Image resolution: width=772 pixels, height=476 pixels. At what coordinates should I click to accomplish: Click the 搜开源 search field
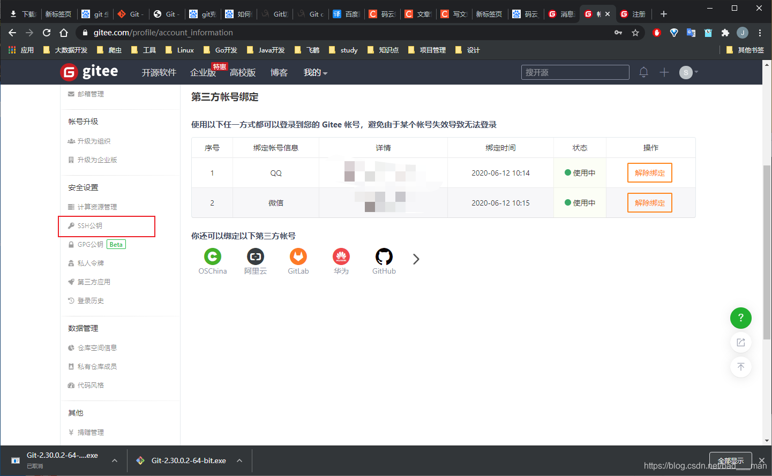pyautogui.click(x=575, y=72)
